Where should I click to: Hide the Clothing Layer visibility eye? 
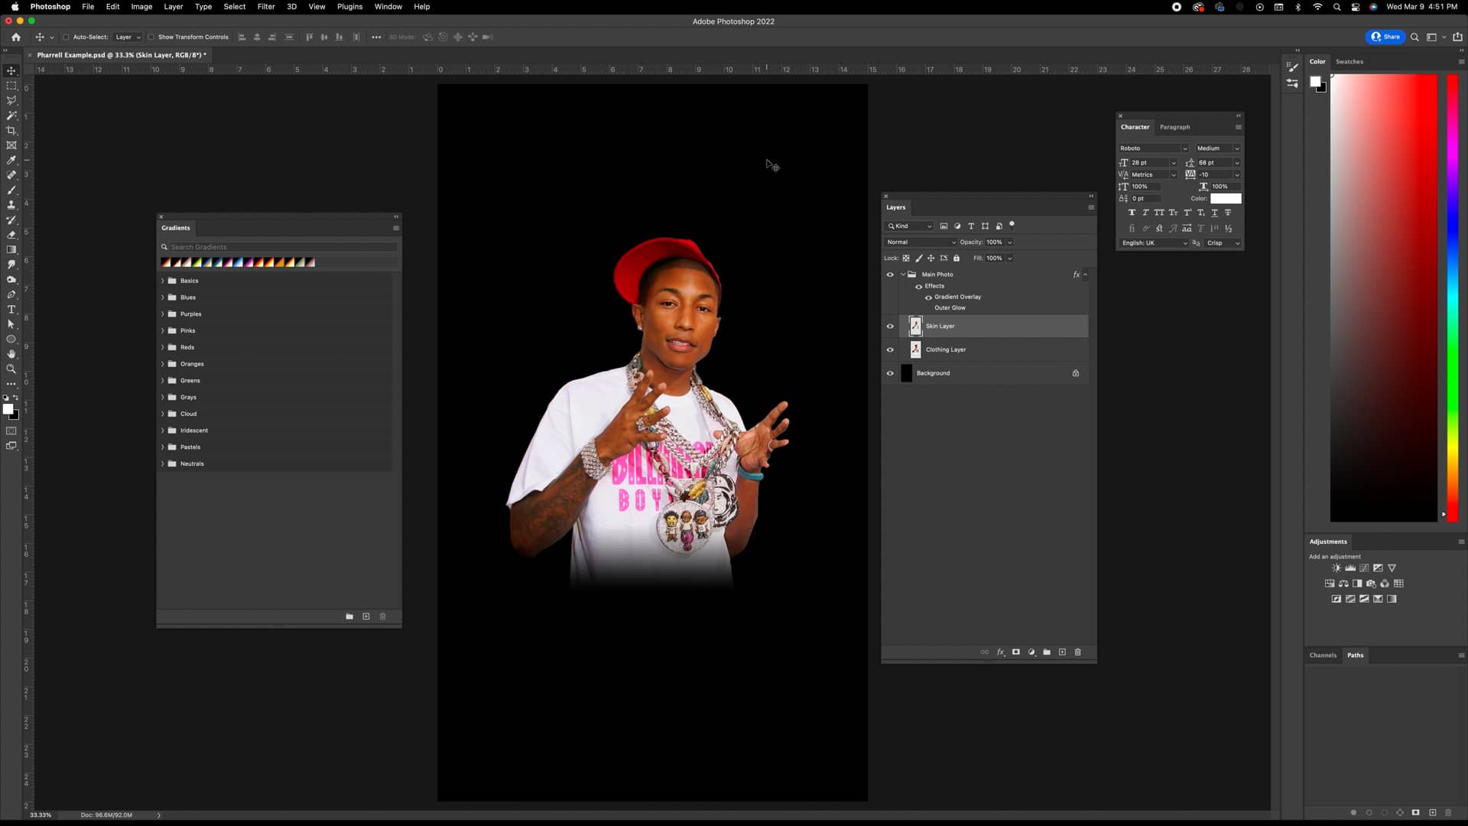click(x=890, y=350)
